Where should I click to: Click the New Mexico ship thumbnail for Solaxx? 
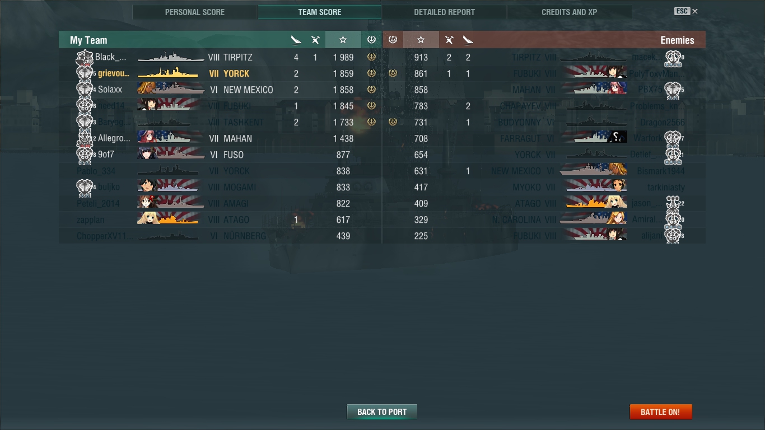click(171, 89)
